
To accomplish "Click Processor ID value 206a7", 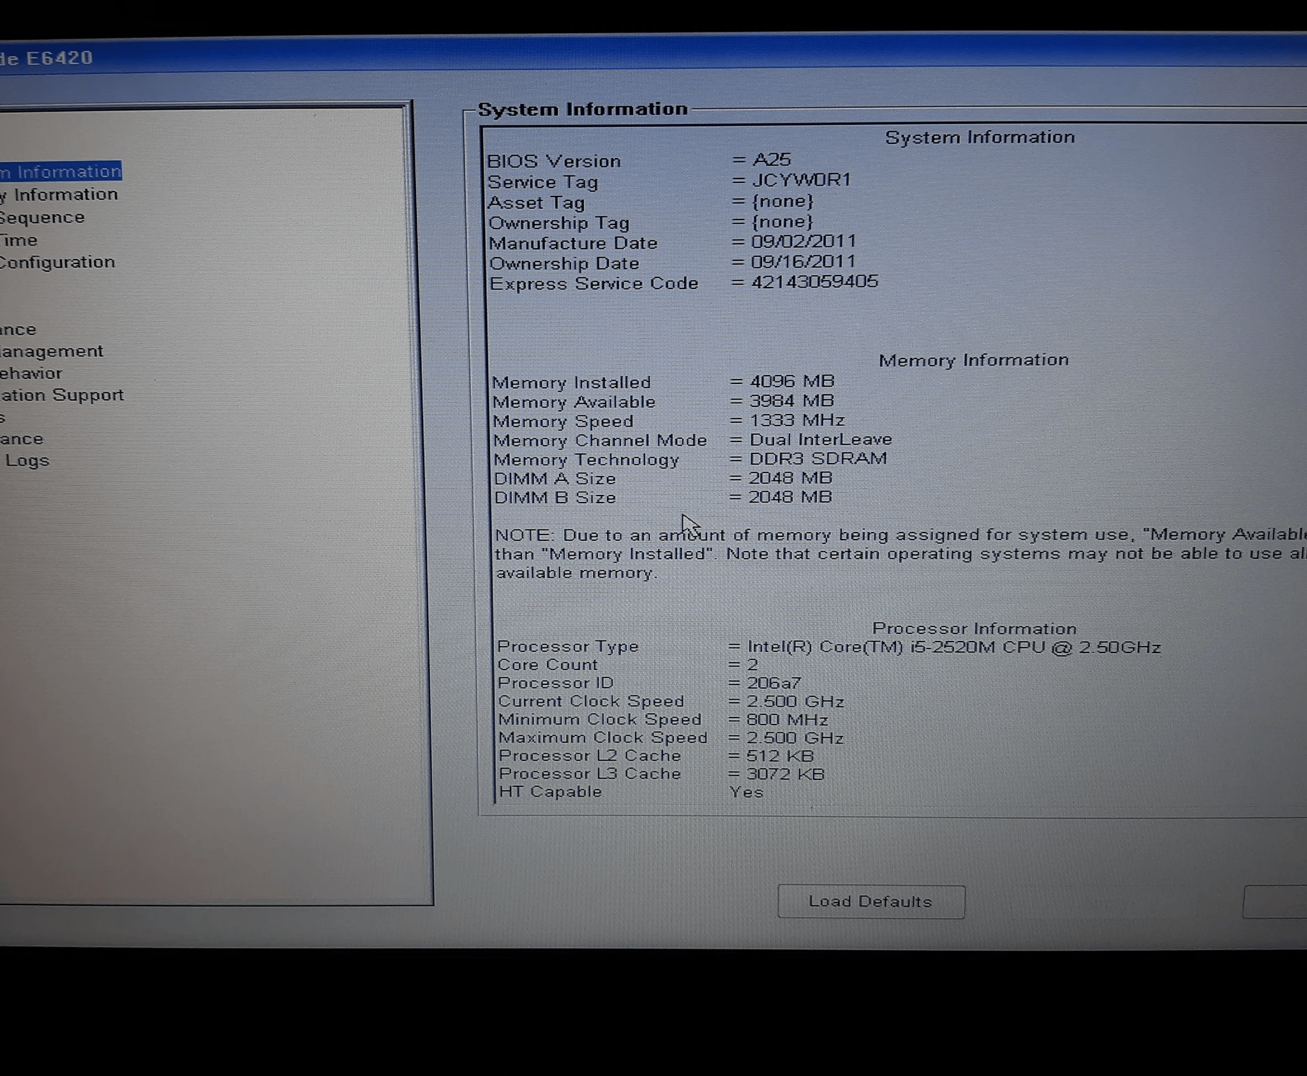I will [773, 683].
